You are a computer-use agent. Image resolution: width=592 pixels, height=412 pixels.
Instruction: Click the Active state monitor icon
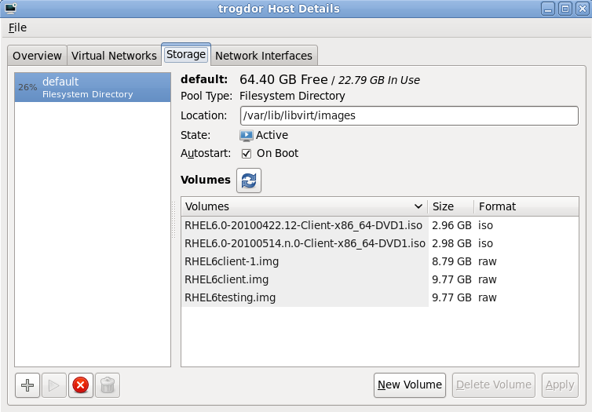247,135
